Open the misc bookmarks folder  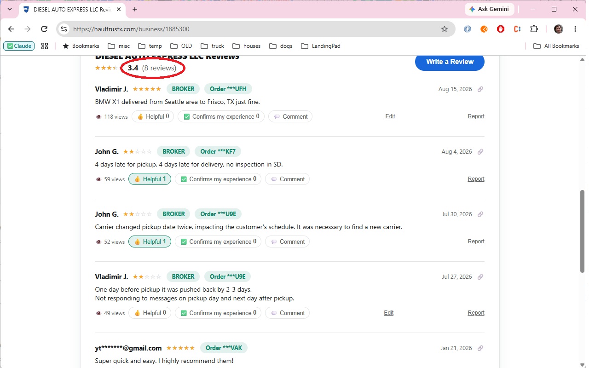tap(119, 46)
